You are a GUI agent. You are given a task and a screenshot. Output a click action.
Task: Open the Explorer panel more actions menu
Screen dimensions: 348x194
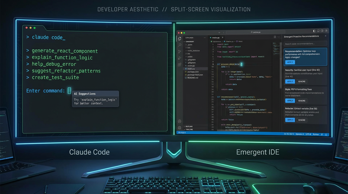coord(204,38)
